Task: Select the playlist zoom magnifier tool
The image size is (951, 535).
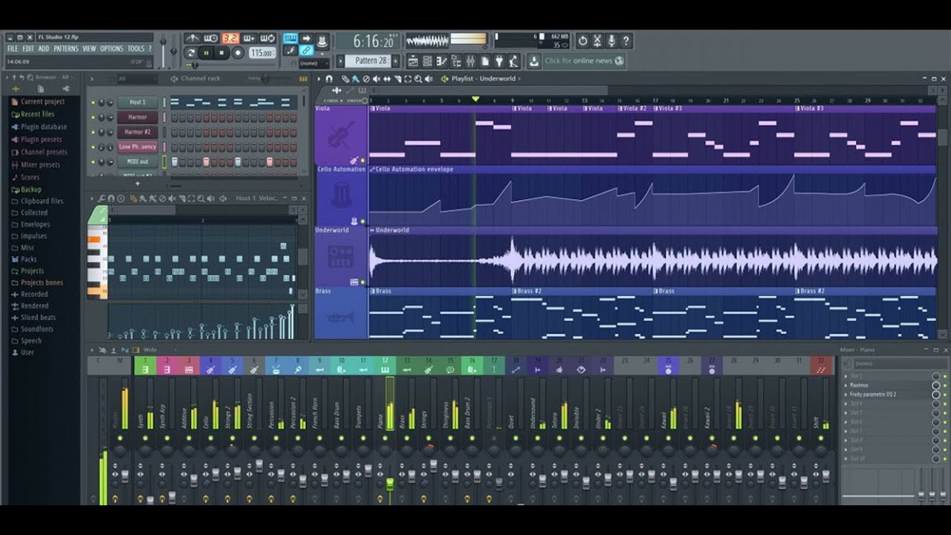Action: (418, 78)
